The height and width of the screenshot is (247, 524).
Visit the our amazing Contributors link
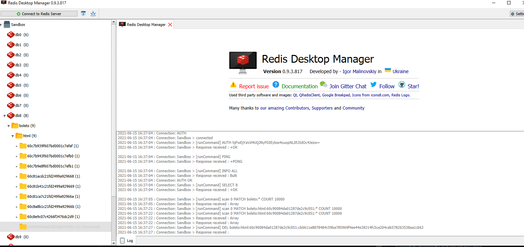[284, 108]
